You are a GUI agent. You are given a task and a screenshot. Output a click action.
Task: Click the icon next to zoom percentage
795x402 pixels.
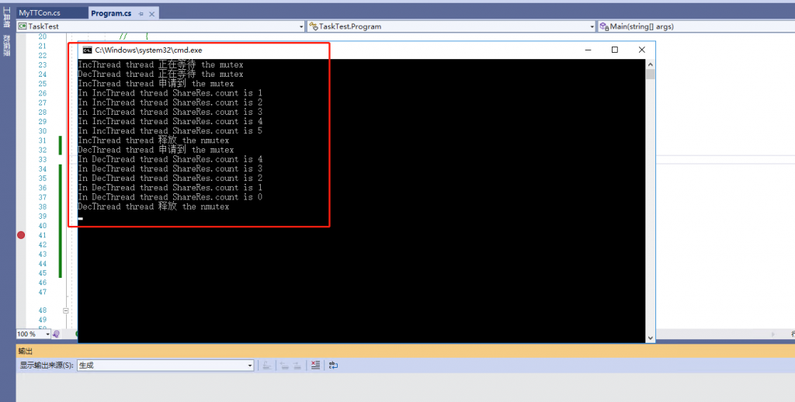(x=56, y=334)
